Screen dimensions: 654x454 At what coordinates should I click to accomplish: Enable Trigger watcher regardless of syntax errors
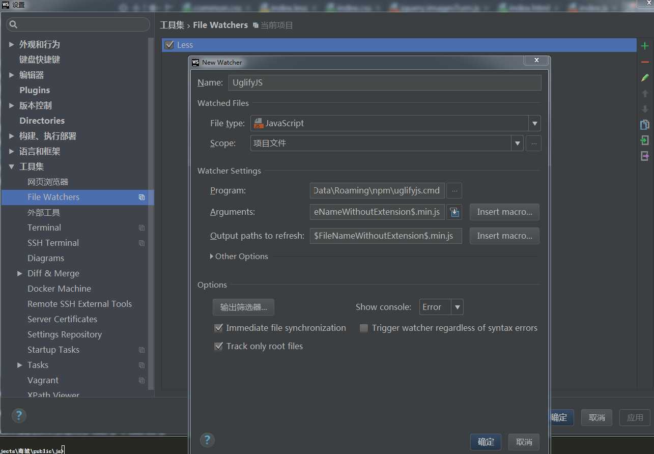tap(364, 328)
